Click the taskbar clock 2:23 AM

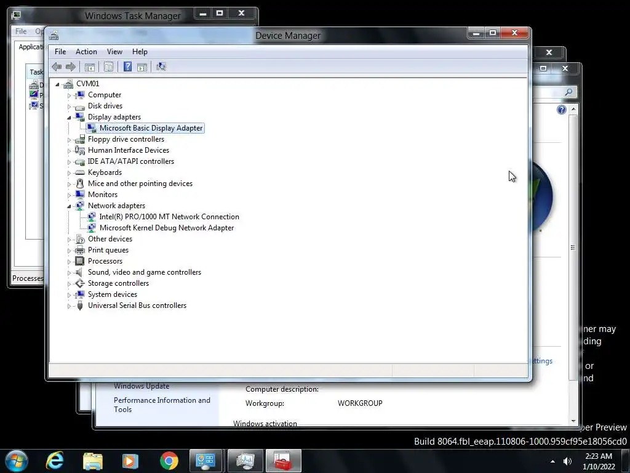[599, 456]
